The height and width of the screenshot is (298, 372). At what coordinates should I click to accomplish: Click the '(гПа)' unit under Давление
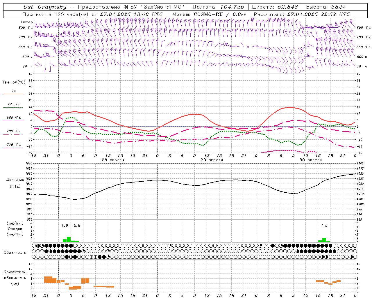point(15,187)
